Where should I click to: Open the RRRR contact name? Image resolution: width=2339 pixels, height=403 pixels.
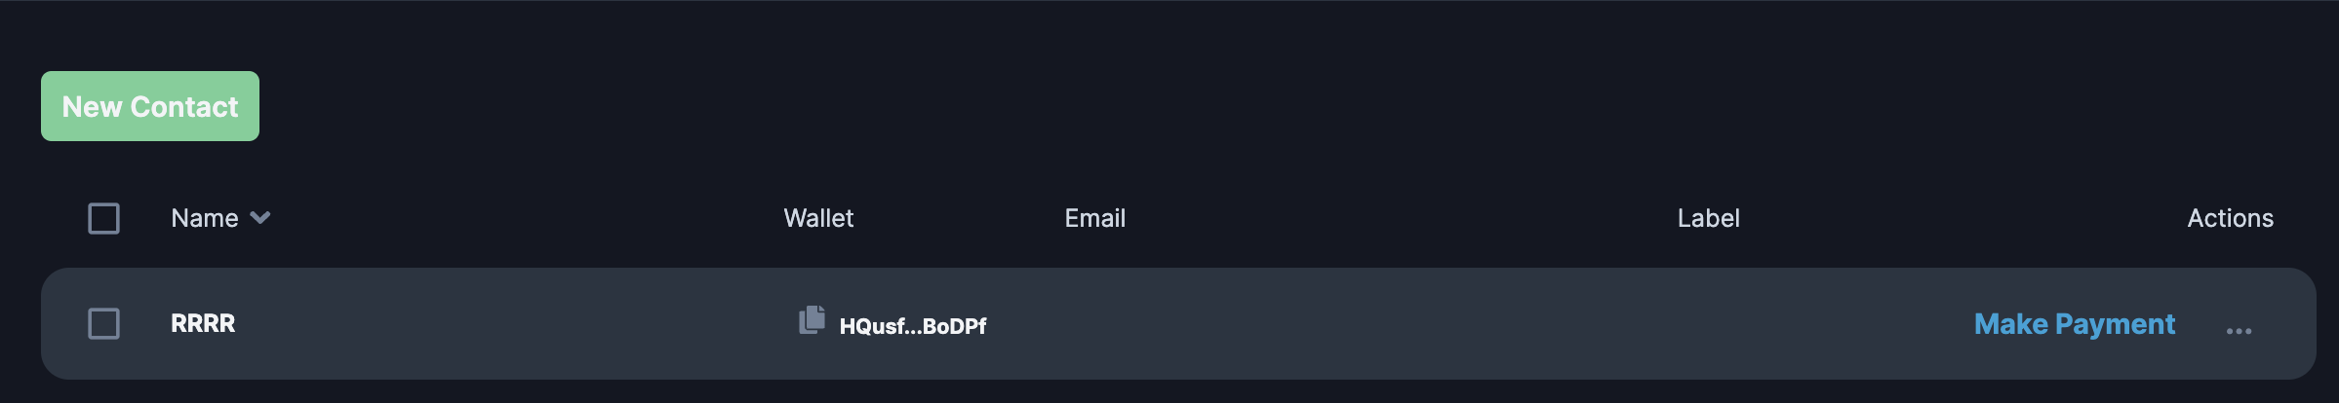(x=203, y=323)
